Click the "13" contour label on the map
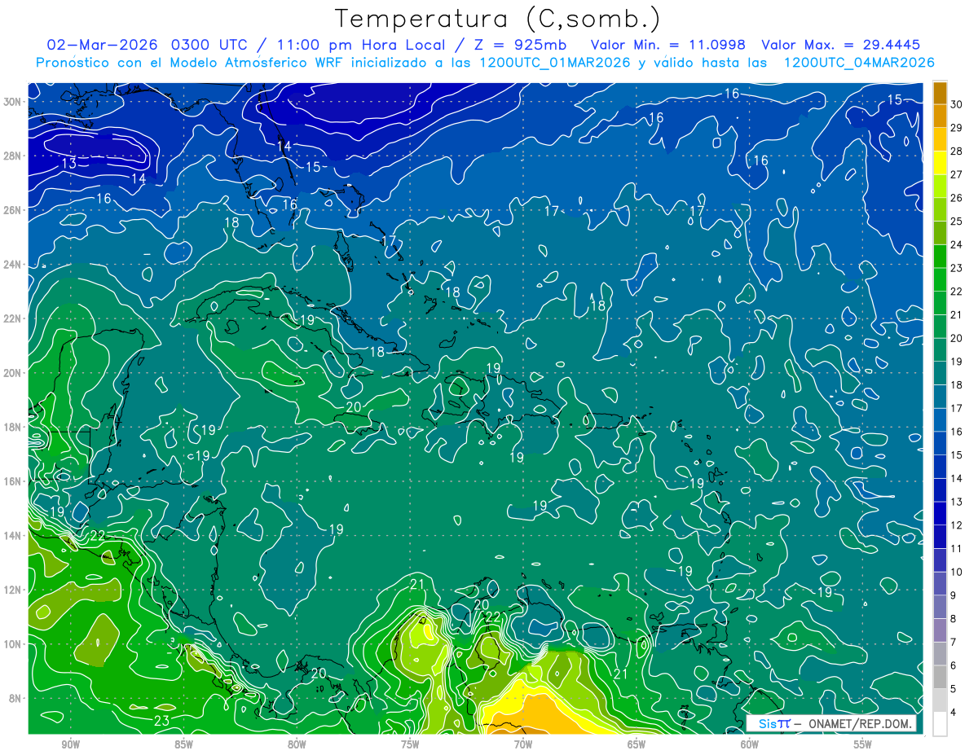Viewport: 978px width, 755px height. 69,164
